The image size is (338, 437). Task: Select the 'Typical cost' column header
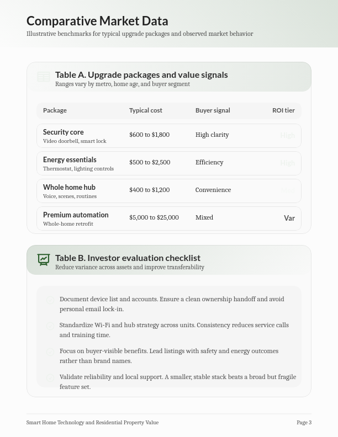[x=146, y=110]
